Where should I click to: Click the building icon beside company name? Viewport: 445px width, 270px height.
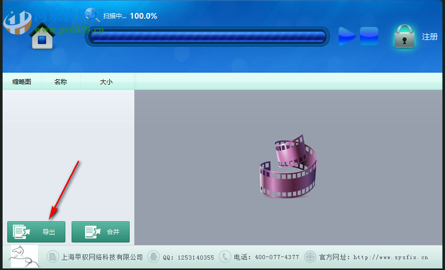pos(52,257)
